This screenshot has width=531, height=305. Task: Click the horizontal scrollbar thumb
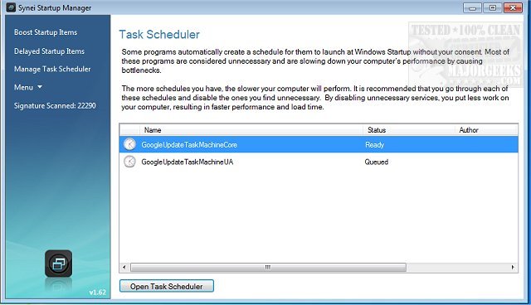(x=268, y=268)
